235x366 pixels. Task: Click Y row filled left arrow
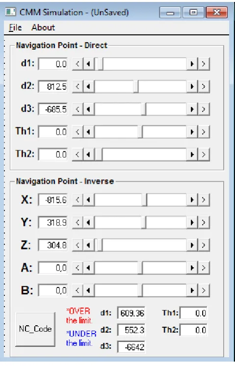89,223
